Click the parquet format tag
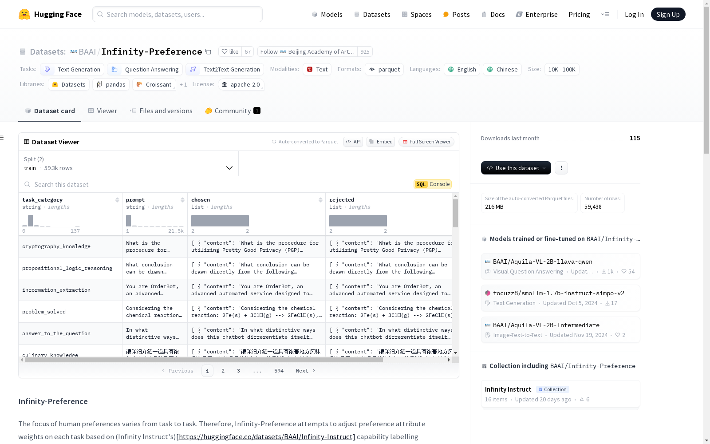This screenshot has width=710, height=444. coord(384,69)
